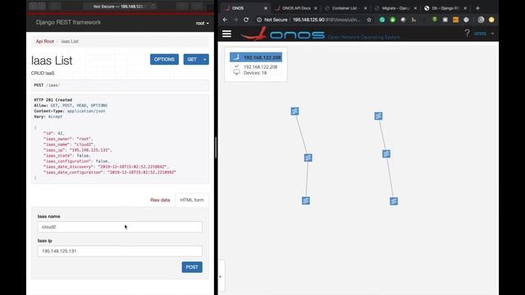Focus the Iaas ip input field
The width and height of the screenshot is (525, 295).
click(120, 252)
